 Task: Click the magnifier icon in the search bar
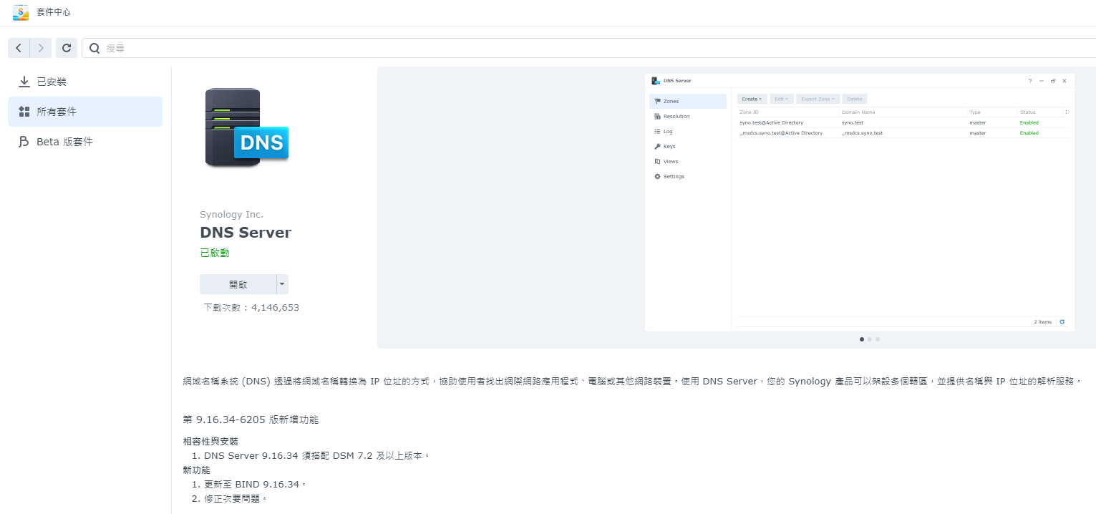(94, 48)
